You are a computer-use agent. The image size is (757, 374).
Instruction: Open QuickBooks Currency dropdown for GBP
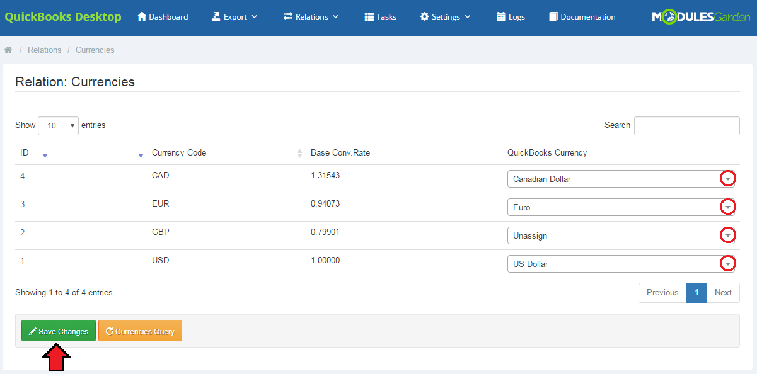(621, 235)
